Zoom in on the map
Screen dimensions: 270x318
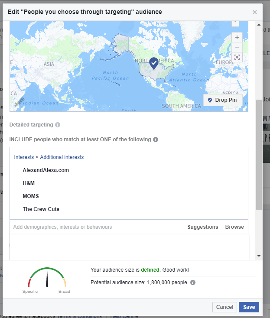tap(237, 38)
